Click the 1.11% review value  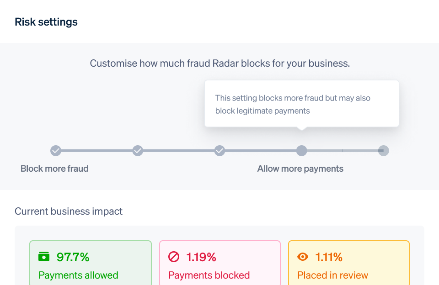[329, 257]
